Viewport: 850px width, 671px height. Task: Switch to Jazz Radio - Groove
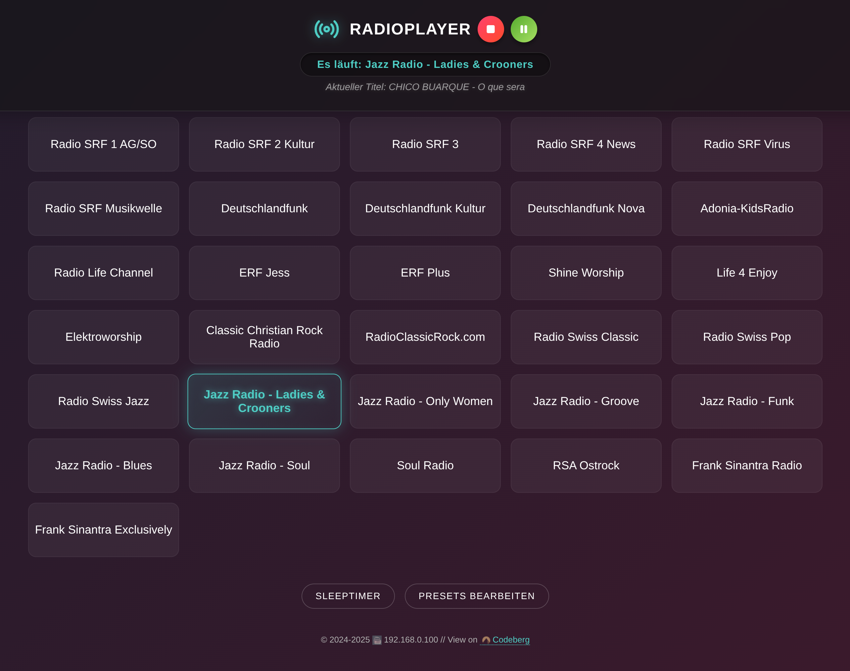(586, 401)
